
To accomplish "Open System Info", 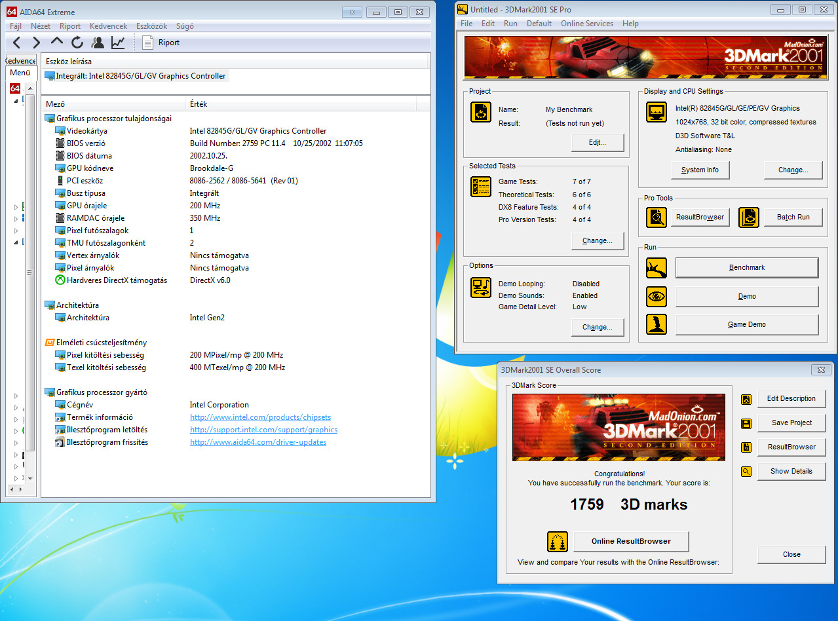I will pyautogui.click(x=700, y=170).
